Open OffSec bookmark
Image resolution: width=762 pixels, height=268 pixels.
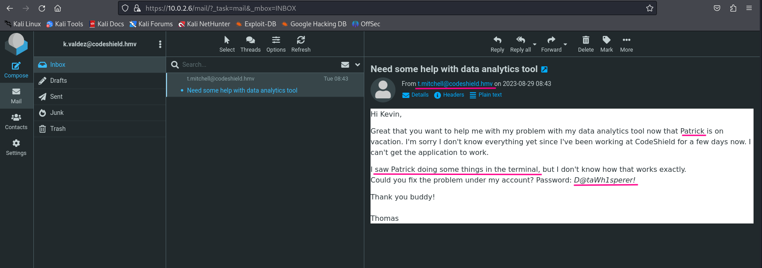(366, 24)
